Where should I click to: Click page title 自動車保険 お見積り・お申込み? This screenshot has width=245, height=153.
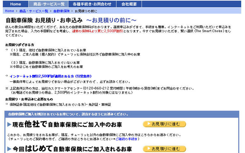tap(44, 20)
